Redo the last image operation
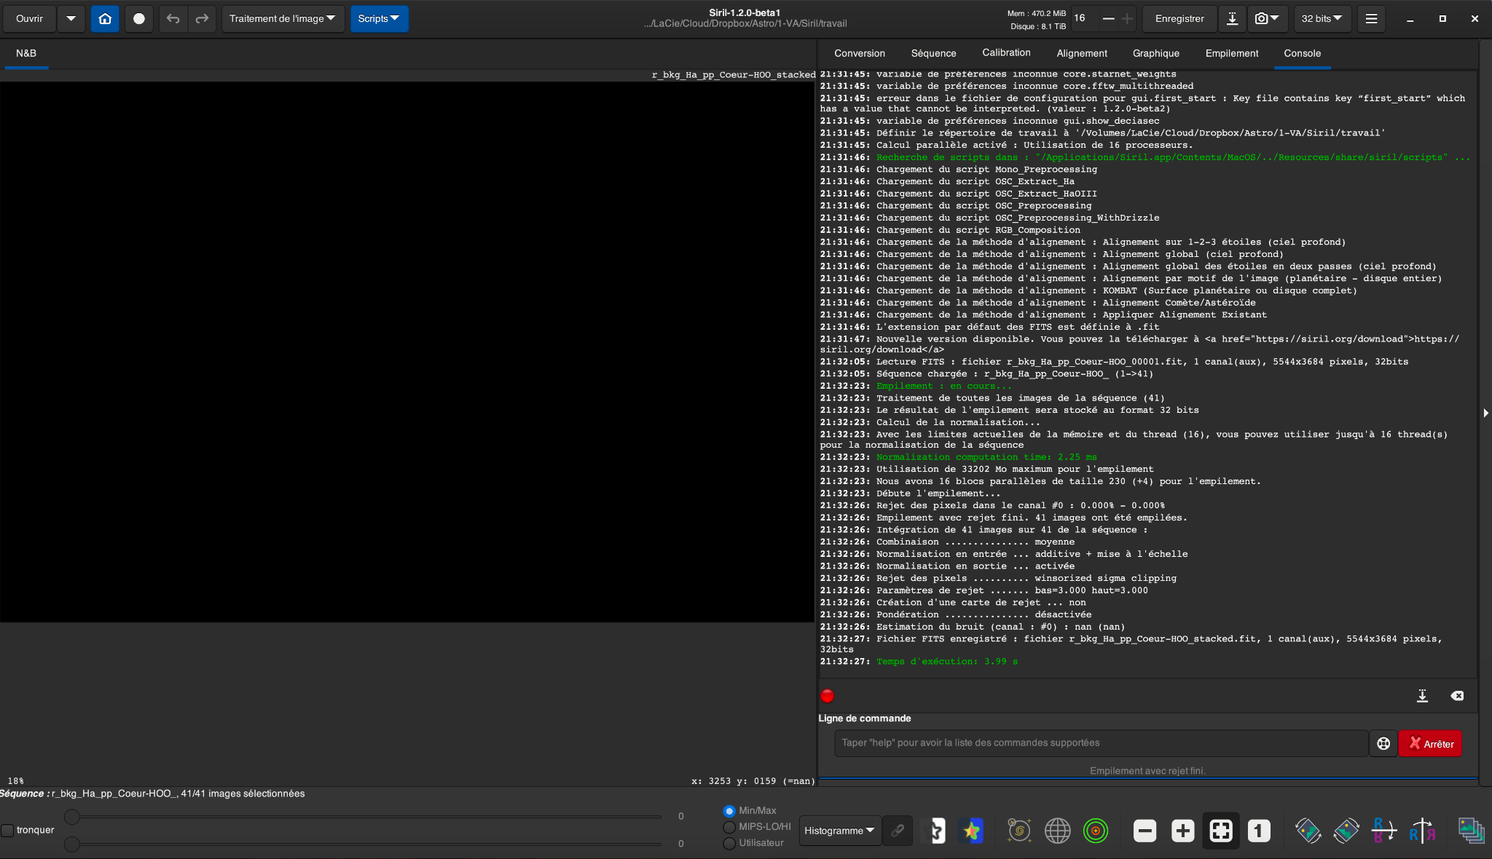 coord(202,18)
